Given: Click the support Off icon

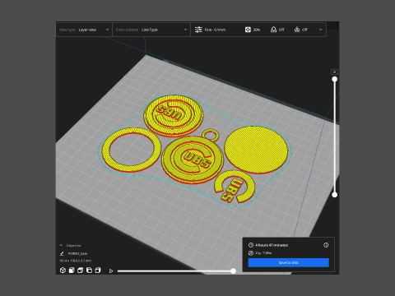Looking at the screenshot, I should (x=273, y=30).
